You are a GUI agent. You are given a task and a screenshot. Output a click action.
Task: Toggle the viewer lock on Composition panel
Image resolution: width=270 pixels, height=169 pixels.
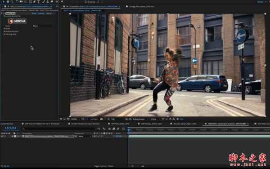pos(67,7)
